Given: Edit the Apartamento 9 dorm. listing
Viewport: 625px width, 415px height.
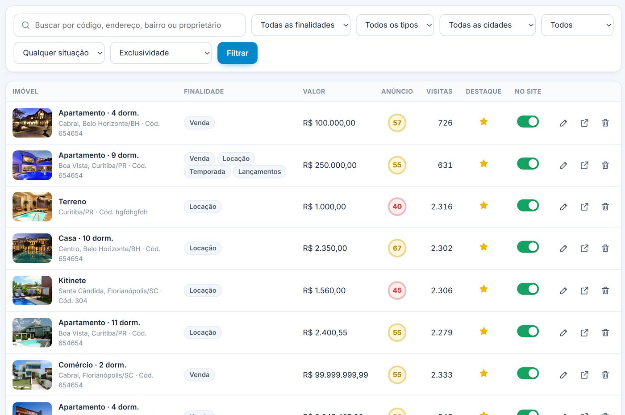Looking at the screenshot, I should click(563, 165).
